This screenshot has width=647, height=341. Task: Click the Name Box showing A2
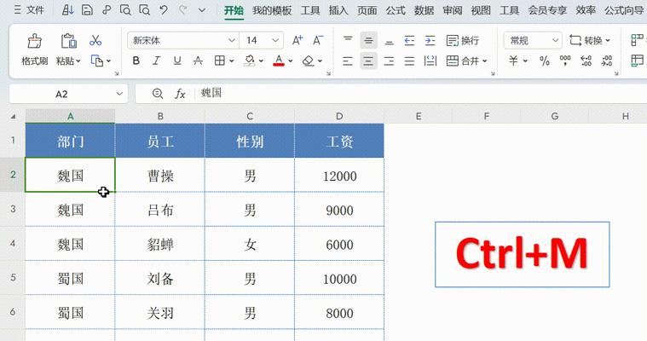(62, 94)
